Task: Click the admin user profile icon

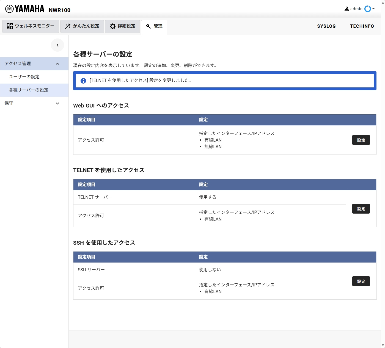Action: pos(347,9)
